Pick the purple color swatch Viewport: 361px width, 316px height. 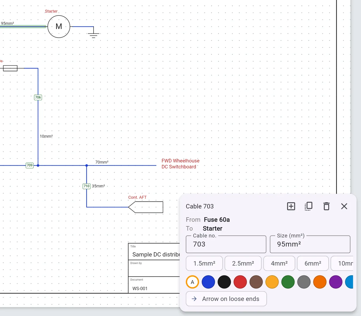336,282
